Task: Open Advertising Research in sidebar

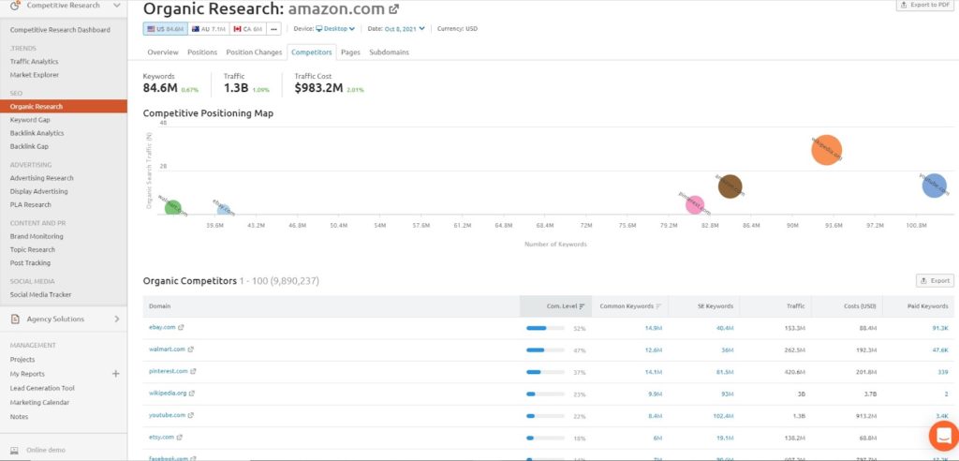Action: tap(41, 178)
